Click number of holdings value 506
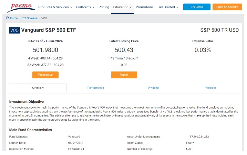The height and width of the screenshot is (155, 247). (x=188, y=149)
